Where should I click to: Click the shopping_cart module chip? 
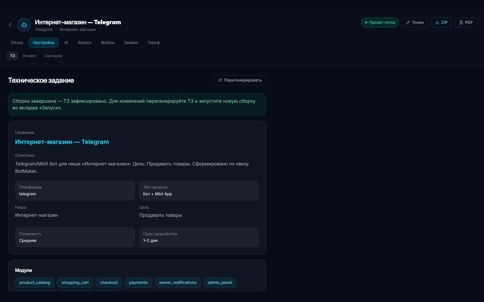[75, 283]
